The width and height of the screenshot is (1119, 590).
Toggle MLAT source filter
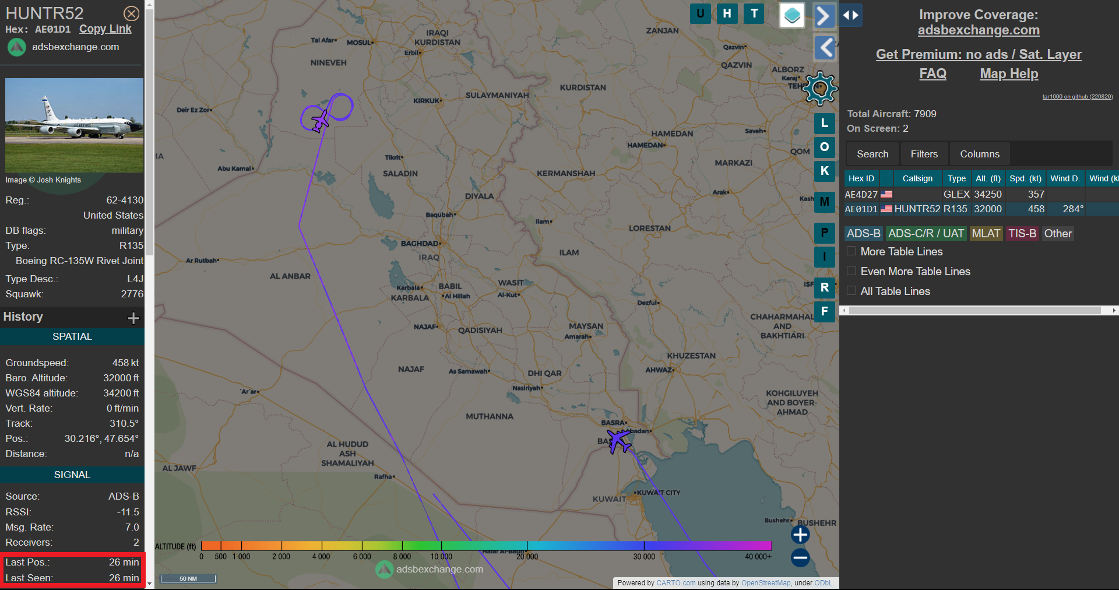point(986,233)
